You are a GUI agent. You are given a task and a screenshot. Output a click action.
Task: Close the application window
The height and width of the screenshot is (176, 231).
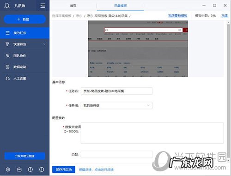(225, 6)
